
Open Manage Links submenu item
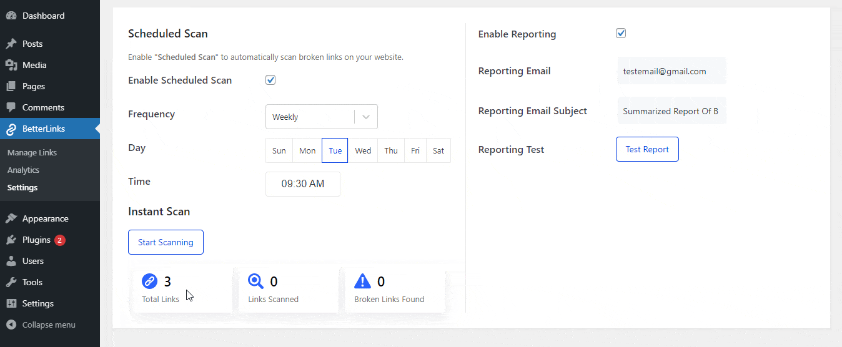click(32, 152)
